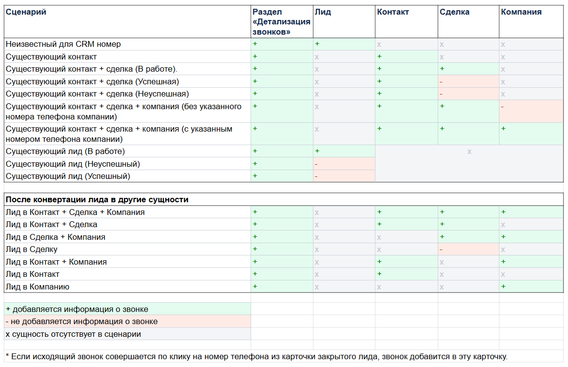Select the 'Лид в Компанию' row label

(x=38, y=287)
